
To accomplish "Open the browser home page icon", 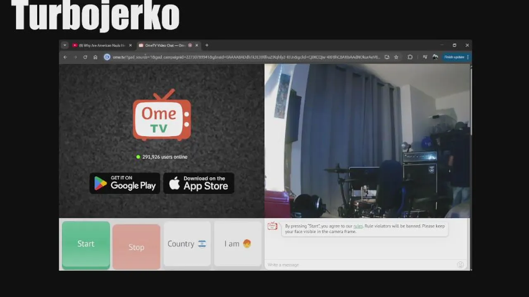I will tap(95, 57).
